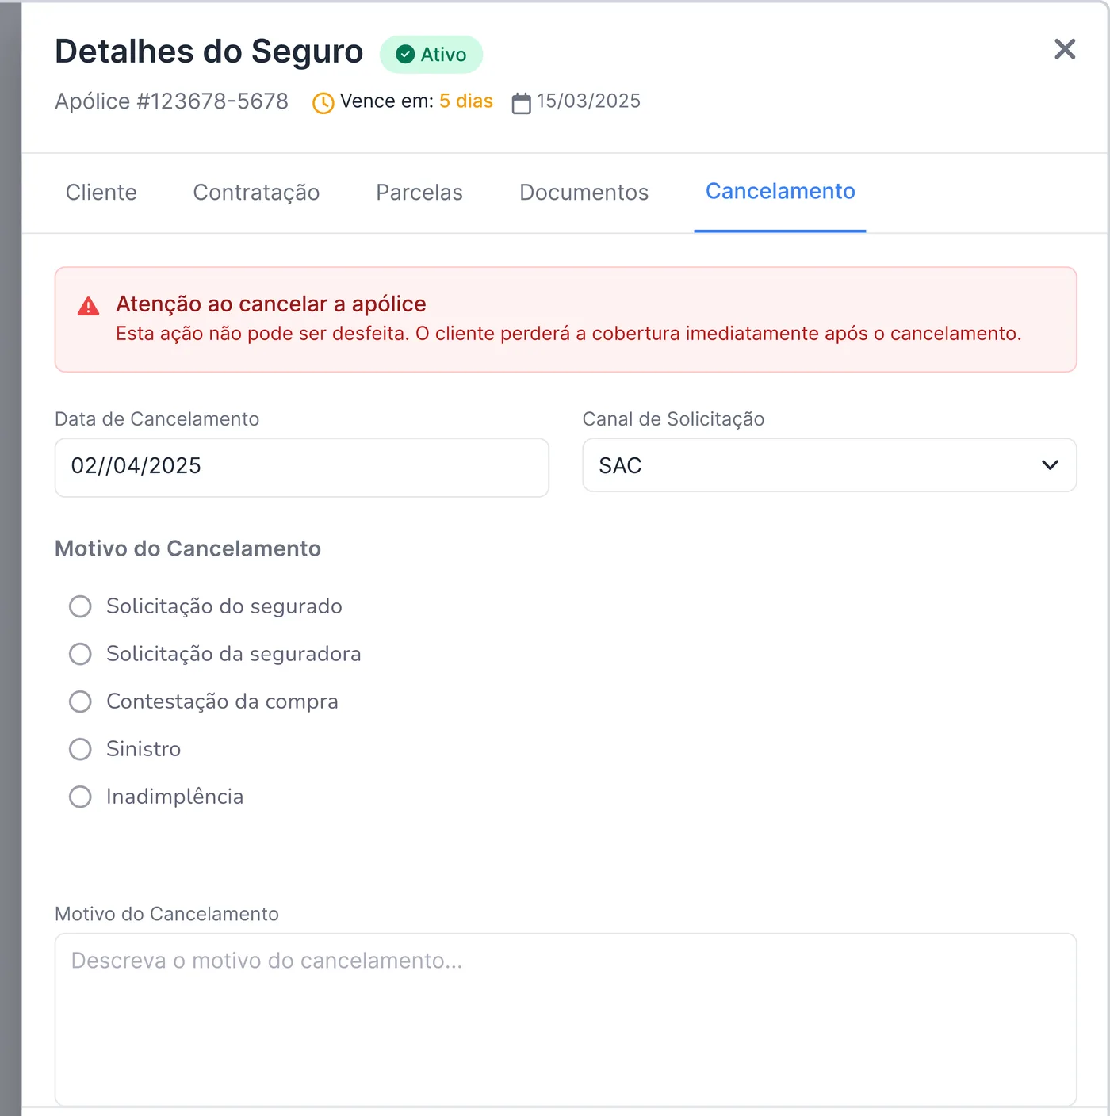Viewport: 1110px width, 1116px height.
Task: Click the Atenção ao cancelar a apólice heading
Action: point(271,304)
